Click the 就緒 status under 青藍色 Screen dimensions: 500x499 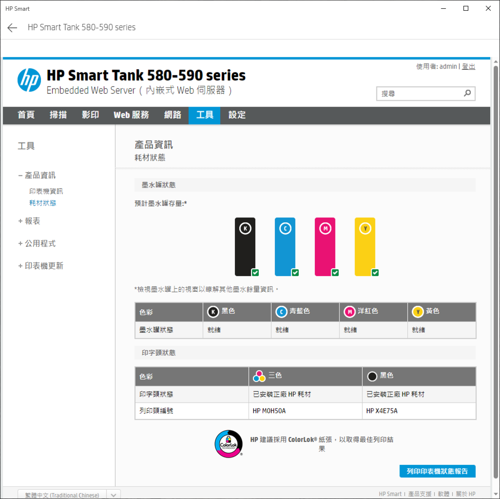point(282,330)
